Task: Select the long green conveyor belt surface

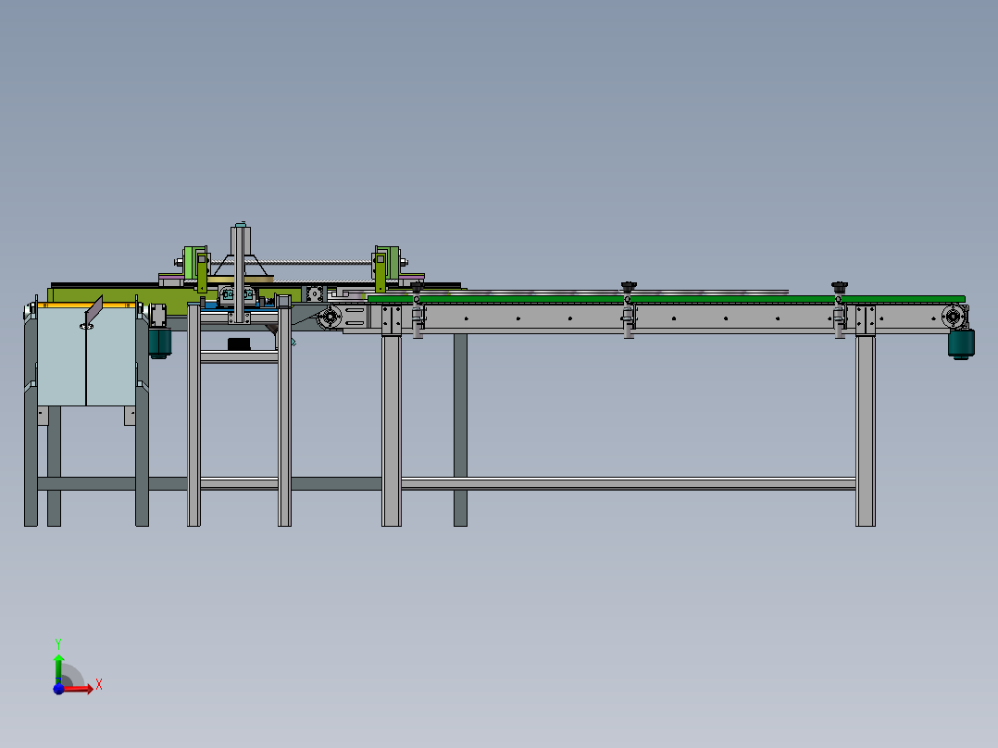Action: pyautogui.click(x=666, y=299)
